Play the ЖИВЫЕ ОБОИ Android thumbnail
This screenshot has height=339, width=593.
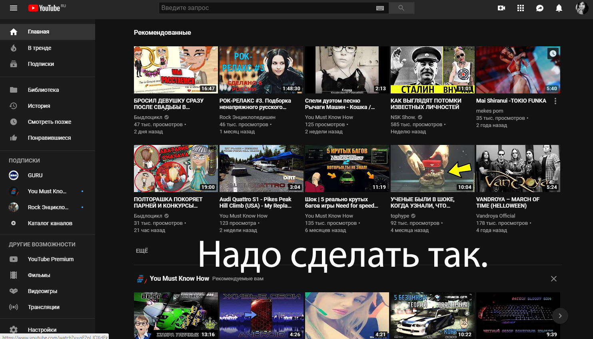[262, 315]
